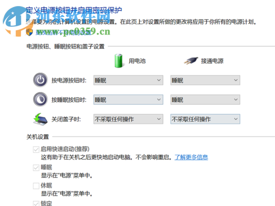Click the 更改当前不可用的设置 link
The image size is (275, 206).
coord(63,32)
